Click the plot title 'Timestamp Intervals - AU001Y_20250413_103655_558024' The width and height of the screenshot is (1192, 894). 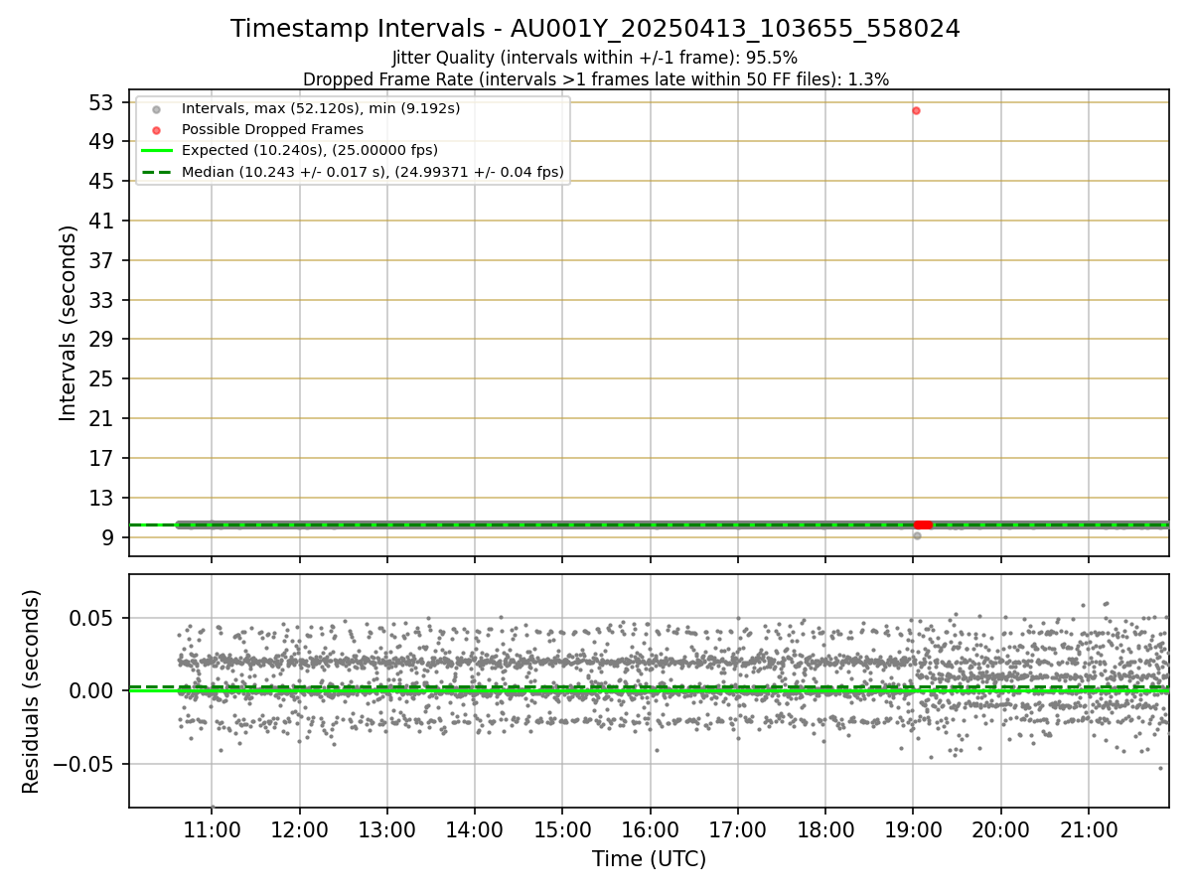[x=595, y=29]
